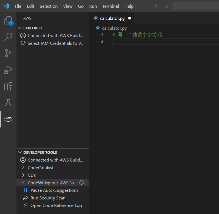219x214 pixels.
Task: Open the Search view icon
Action: 8,37
